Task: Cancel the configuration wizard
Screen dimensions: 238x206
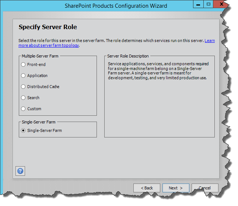Action: 205,188
